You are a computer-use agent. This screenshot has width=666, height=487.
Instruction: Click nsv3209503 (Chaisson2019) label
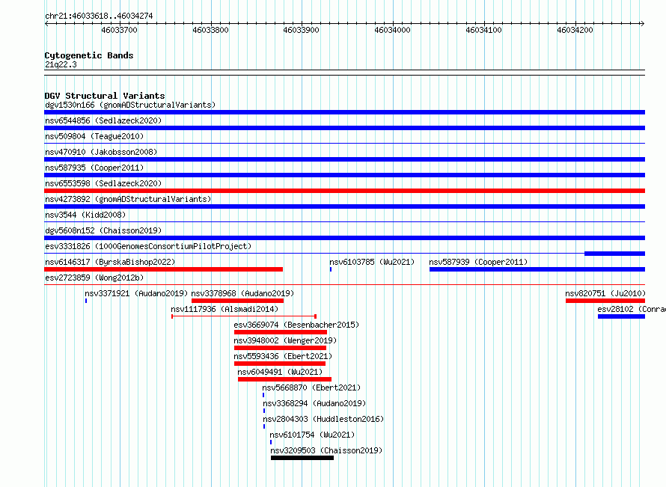click(x=326, y=450)
